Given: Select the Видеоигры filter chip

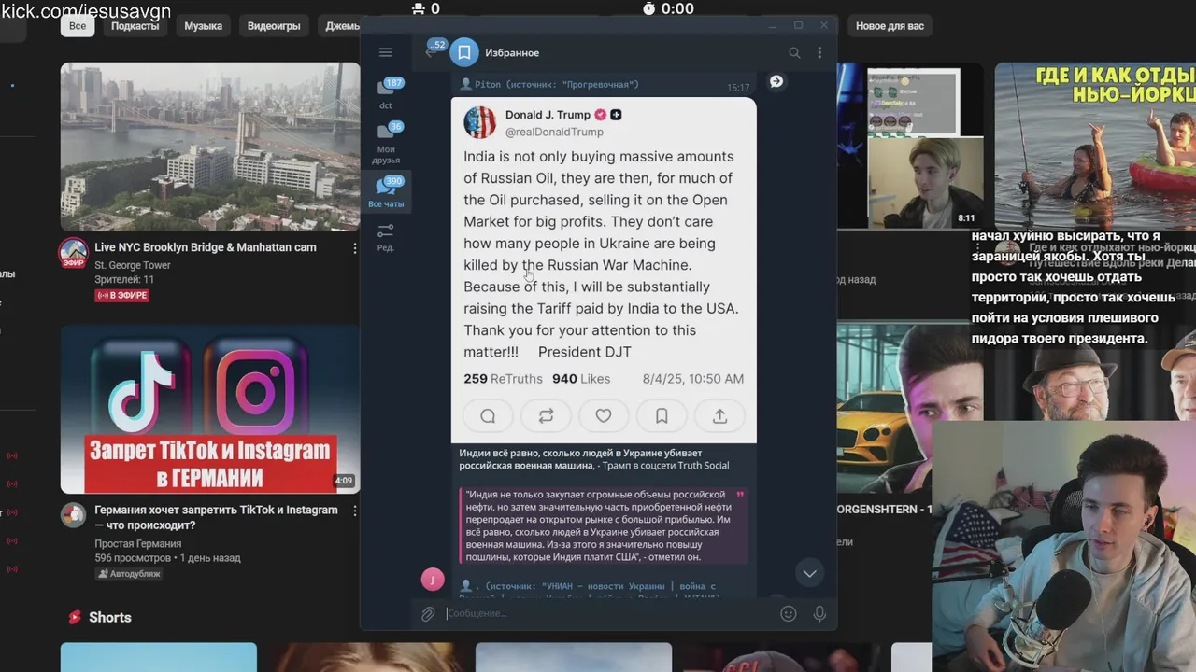Looking at the screenshot, I should pos(274,26).
